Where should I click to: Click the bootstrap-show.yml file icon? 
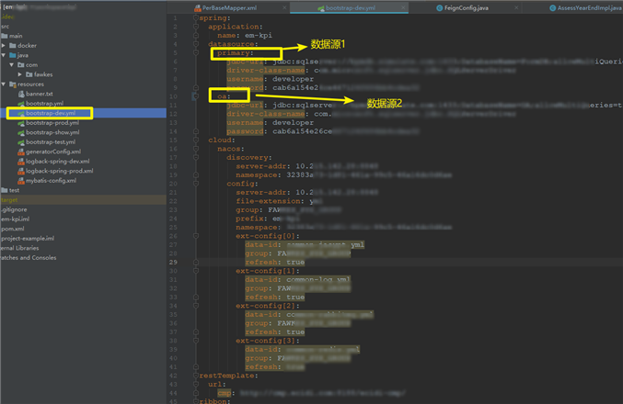point(21,132)
